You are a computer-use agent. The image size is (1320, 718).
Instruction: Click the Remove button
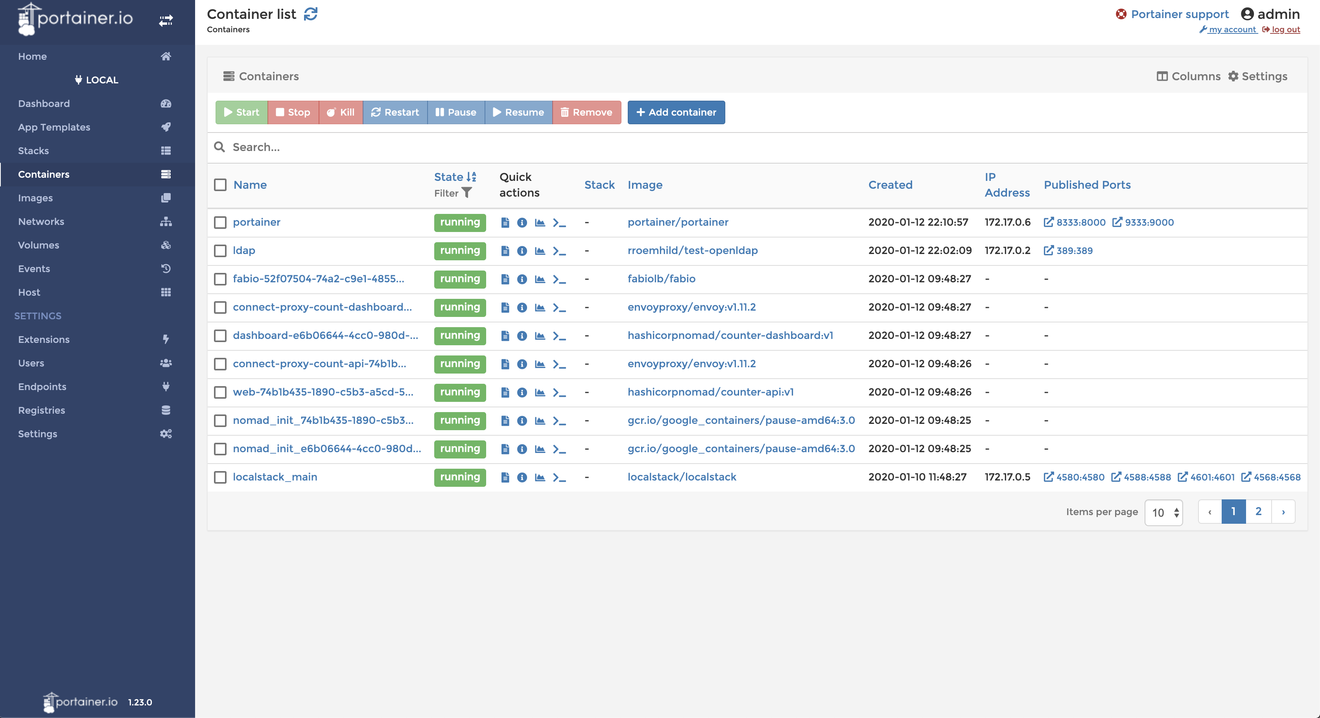click(587, 112)
